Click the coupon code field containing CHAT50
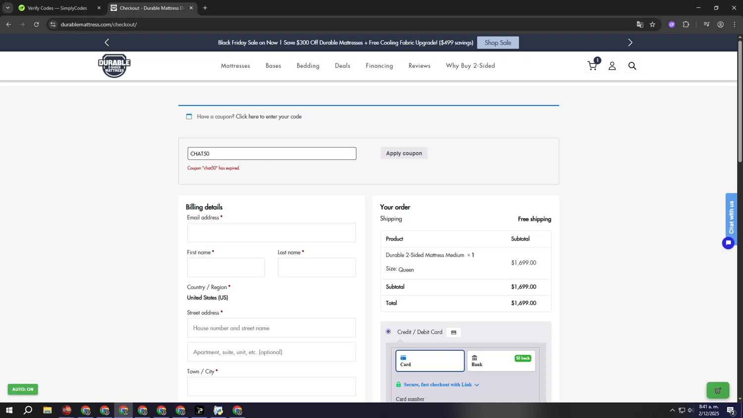Viewport: 743px width, 418px height. (x=272, y=154)
